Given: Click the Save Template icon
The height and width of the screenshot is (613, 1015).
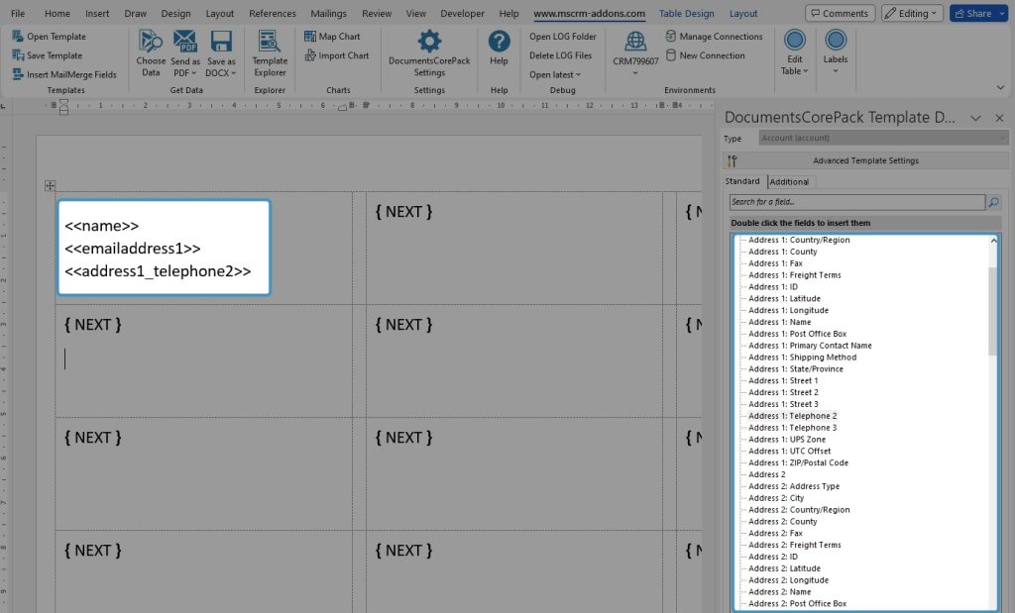Looking at the screenshot, I should (18, 55).
